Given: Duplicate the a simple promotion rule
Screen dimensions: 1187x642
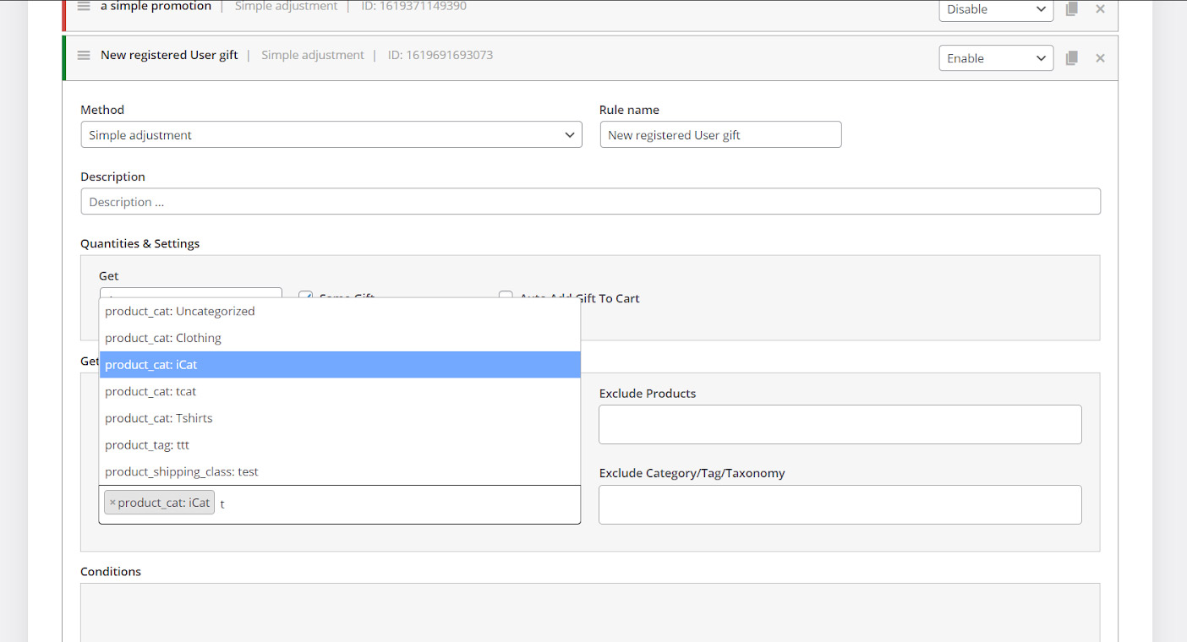Looking at the screenshot, I should click(x=1071, y=9).
